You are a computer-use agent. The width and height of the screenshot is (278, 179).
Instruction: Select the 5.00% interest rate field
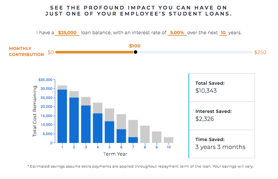[x=177, y=33]
